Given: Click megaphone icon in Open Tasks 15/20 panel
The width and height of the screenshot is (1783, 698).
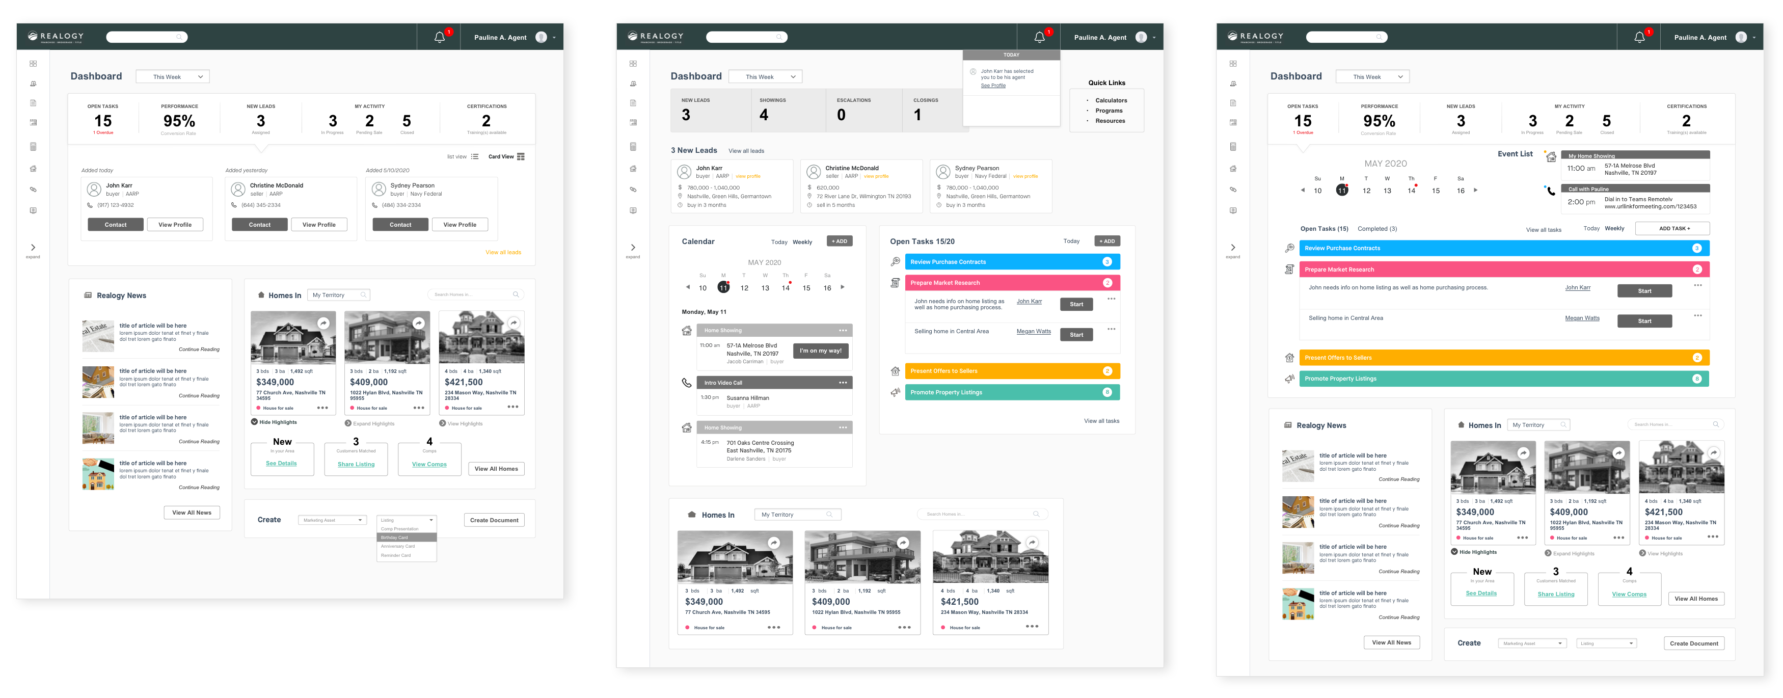Looking at the screenshot, I should click(895, 393).
